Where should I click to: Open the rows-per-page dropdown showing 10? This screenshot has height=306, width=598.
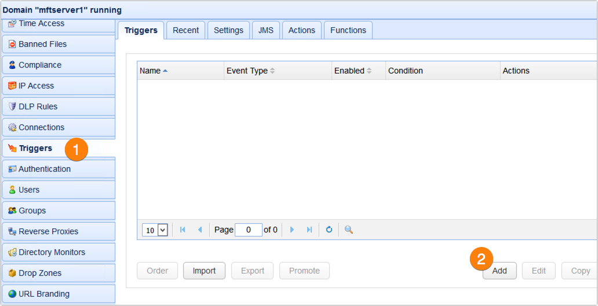155,230
